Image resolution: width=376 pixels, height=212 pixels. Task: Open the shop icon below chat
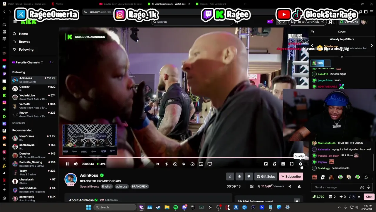[x=330, y=197]
